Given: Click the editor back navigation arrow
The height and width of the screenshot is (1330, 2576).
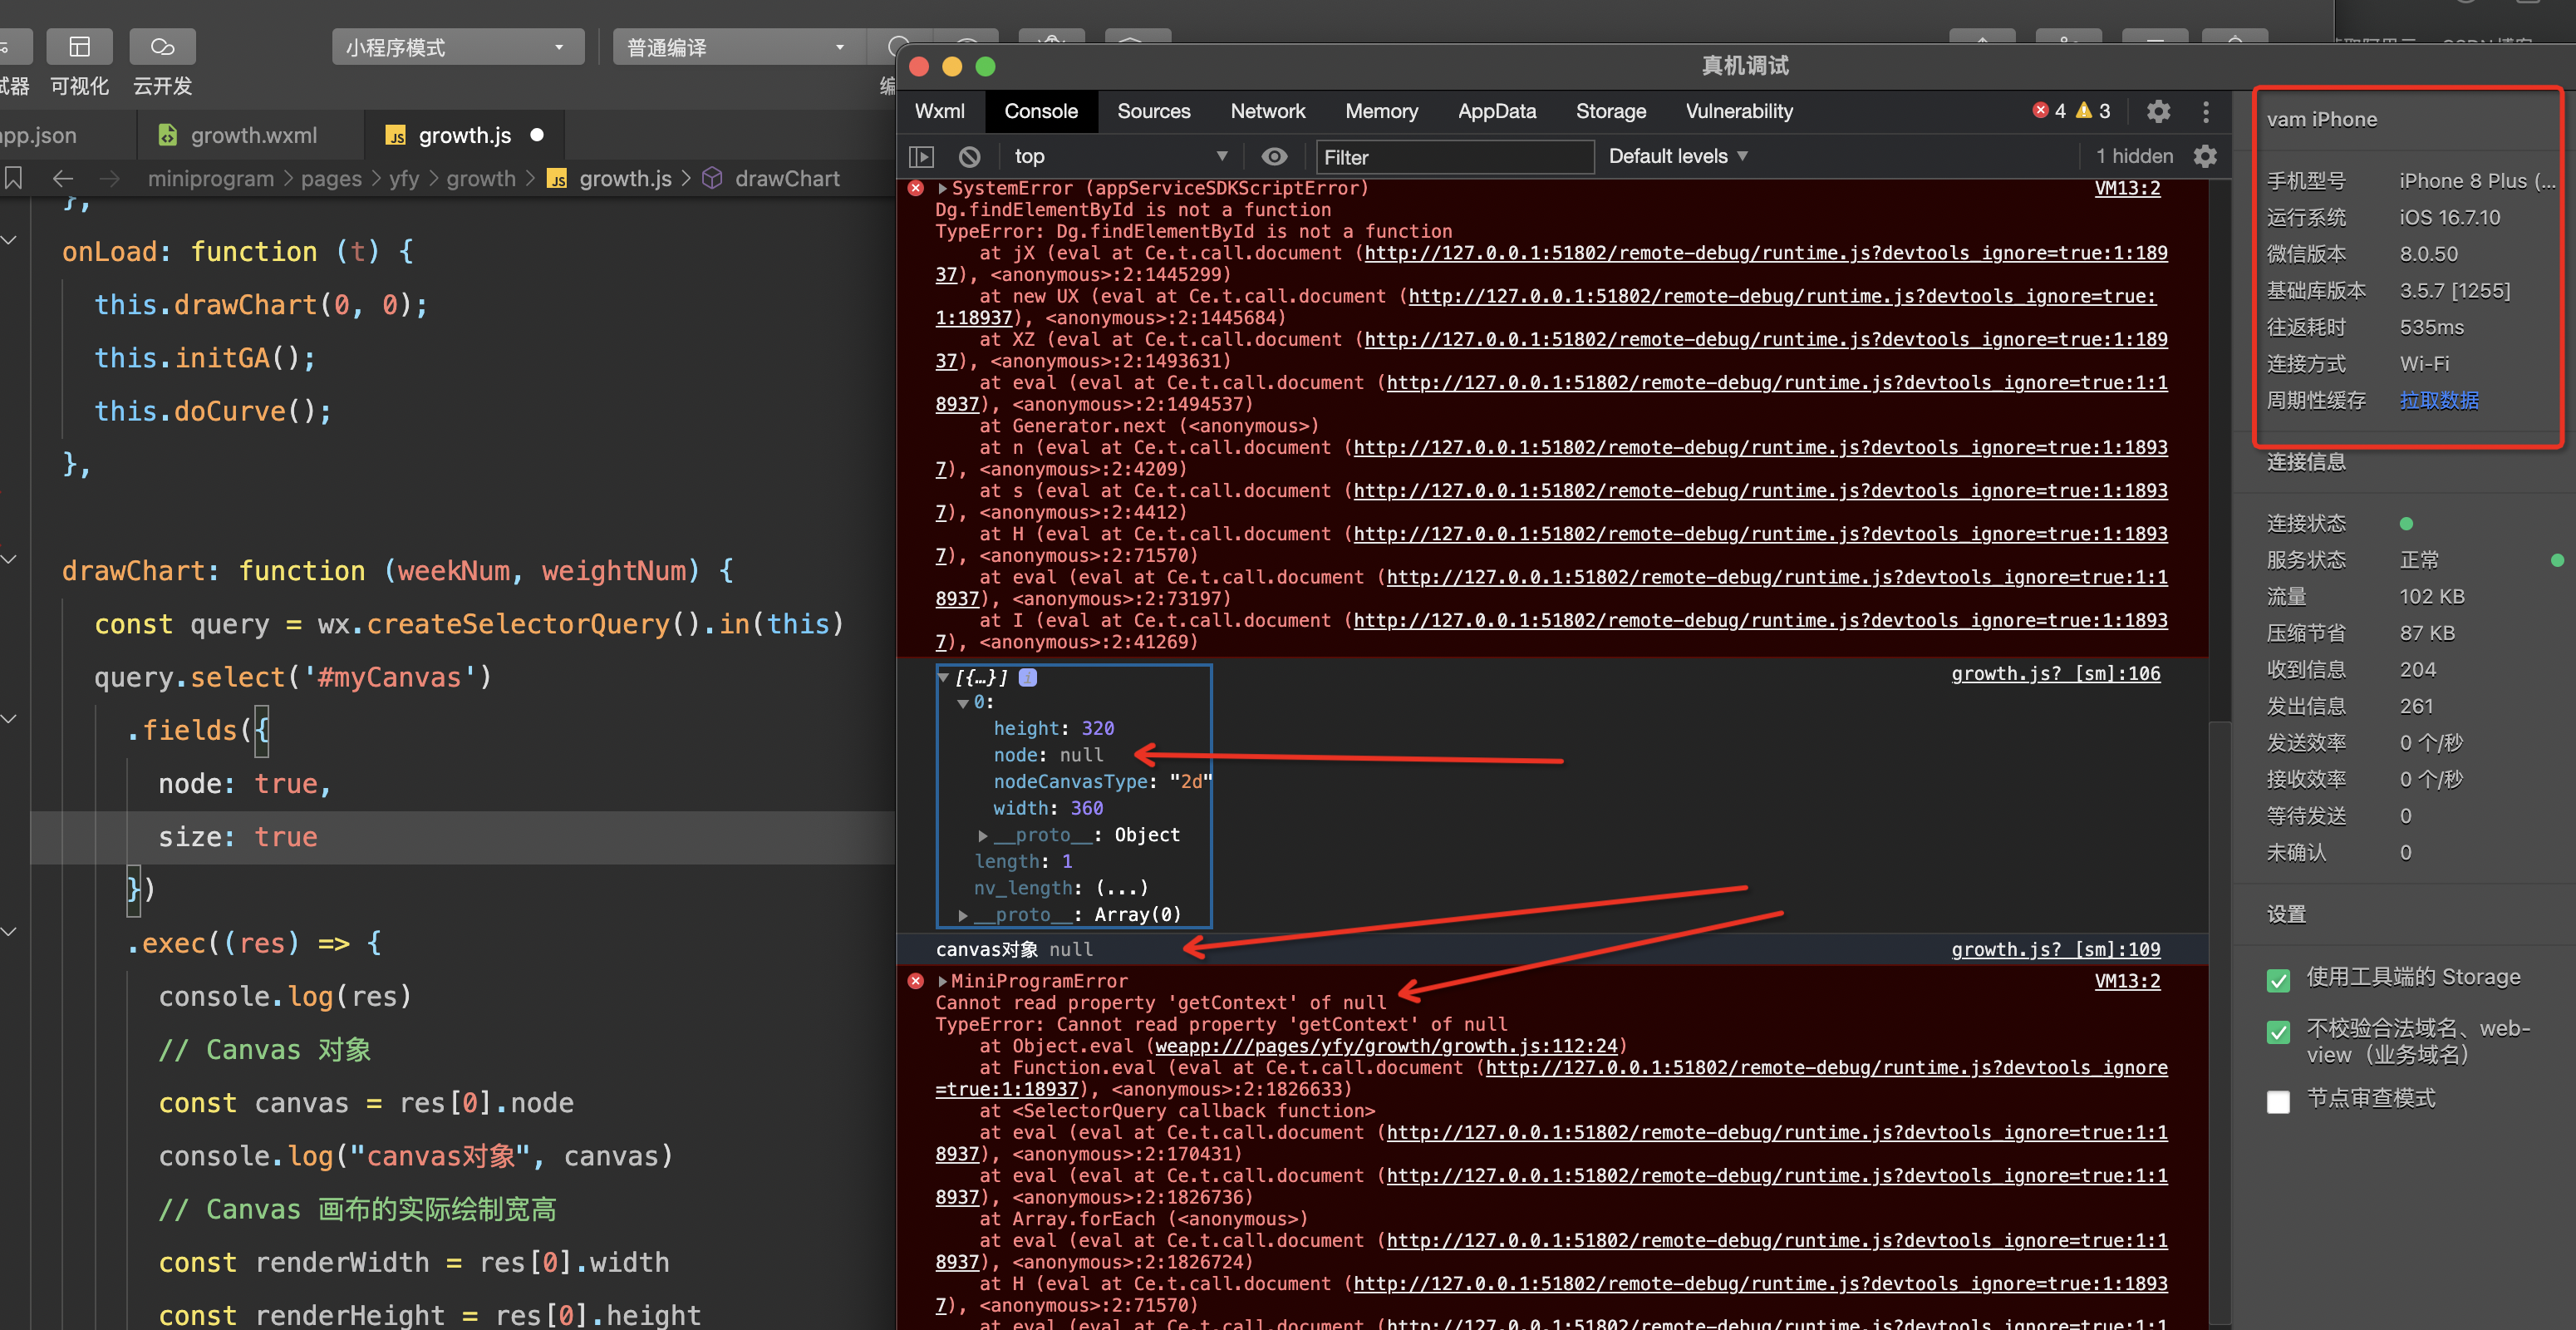Looking at the screenshot, I should click(63, 179).
